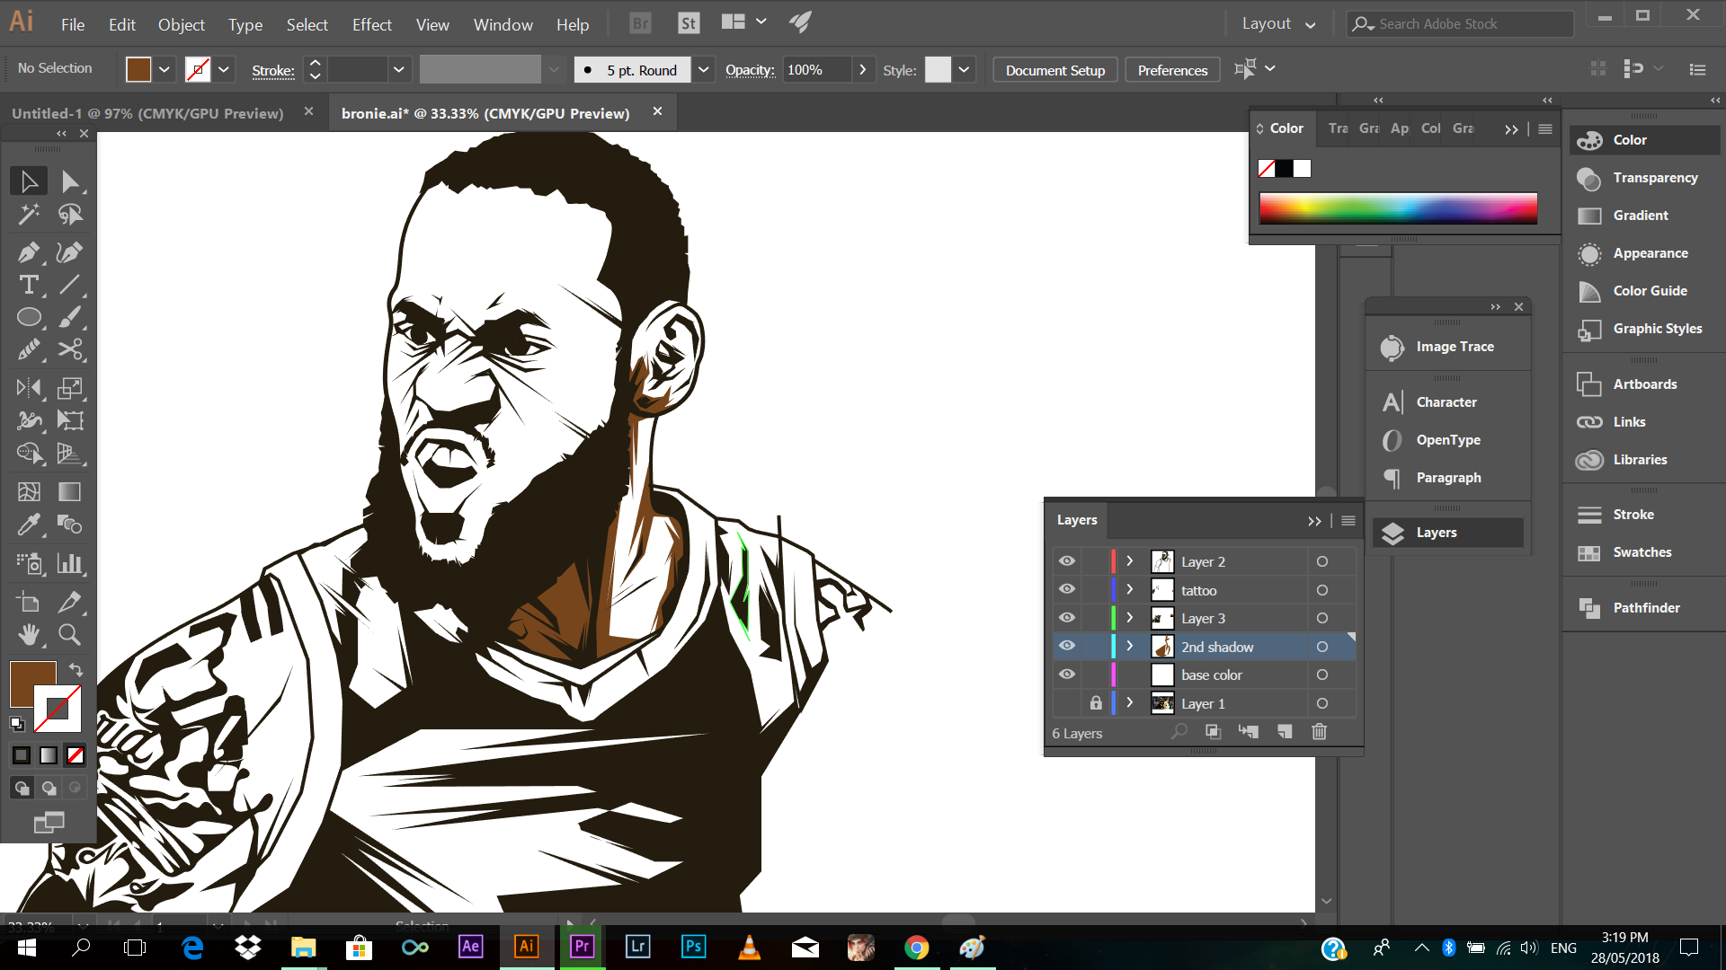This screenshot has width=1726, height=970.
Task: Select the Paintbrush tool
Action: (70, 317)
